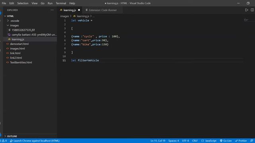Open the Go menu
Screen dimensions: 255x143
[x=43, y=3]
